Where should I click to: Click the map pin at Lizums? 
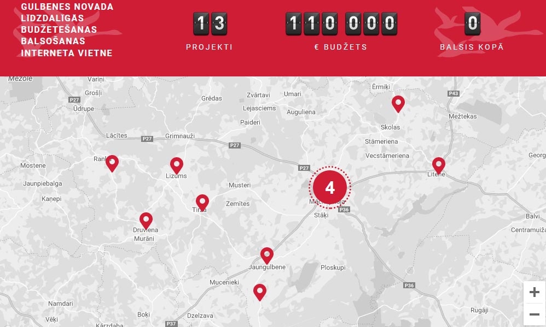[x=176, y=165]
